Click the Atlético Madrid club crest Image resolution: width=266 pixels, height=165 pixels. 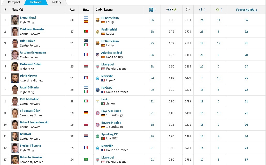(97, 55)
